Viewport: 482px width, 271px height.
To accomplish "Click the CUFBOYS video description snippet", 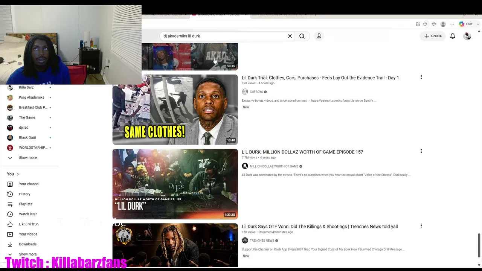I will coord(309,100).
